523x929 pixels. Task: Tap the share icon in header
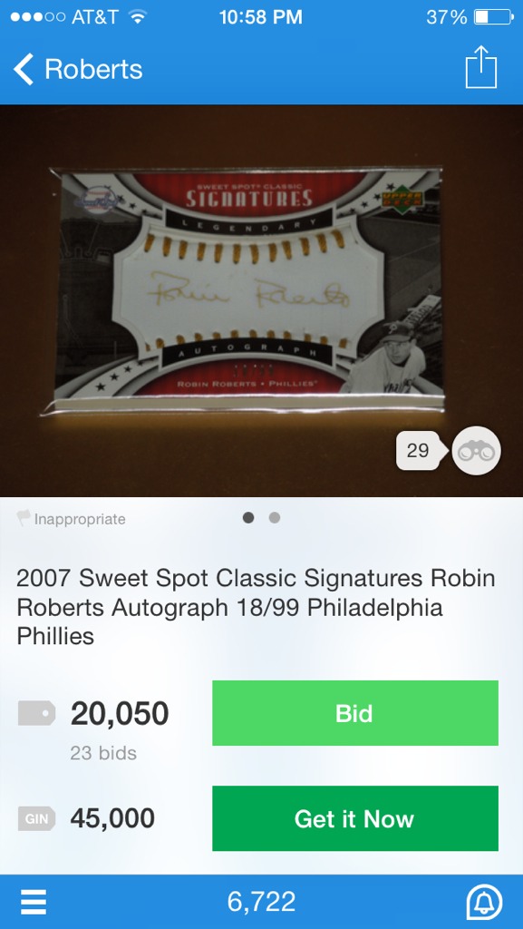coord(481,67)
